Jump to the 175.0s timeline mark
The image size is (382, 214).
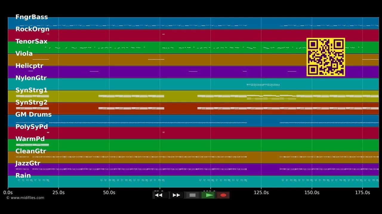(363, 192)
